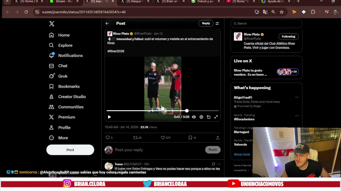Screen dimensions: 341x191
Task: View site information icon in address bar
Action: coord(37,12)
